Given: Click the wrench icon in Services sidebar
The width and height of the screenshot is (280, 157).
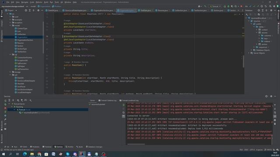Looking at the screenshot, I should coord(5,119).
